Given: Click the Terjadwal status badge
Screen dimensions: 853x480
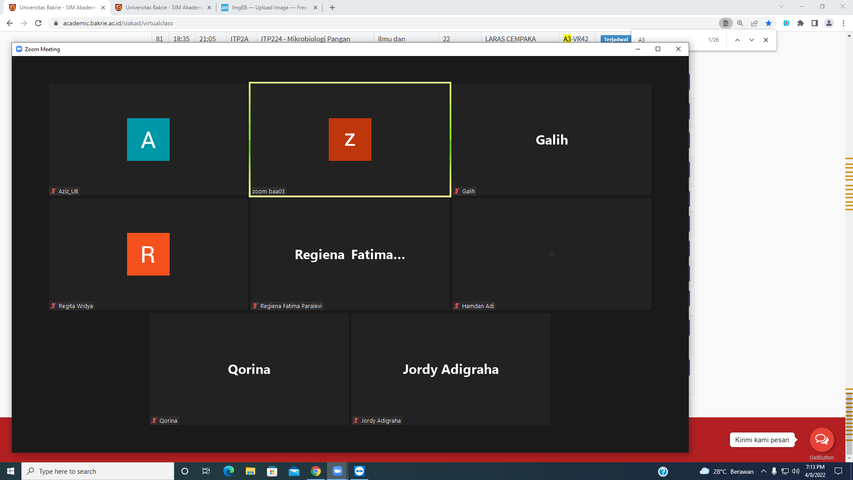Looking at the screenshot, I should (x=616, y=39).
